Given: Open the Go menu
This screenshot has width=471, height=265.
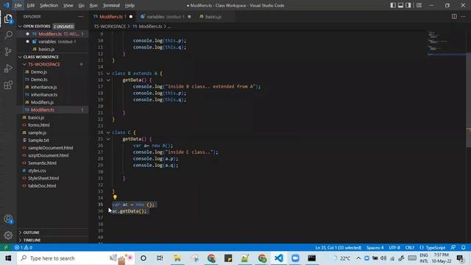Looking at the screenshot, I should (x=82, y=5).
